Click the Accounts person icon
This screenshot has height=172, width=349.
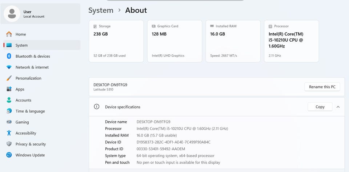pos(9,100)
